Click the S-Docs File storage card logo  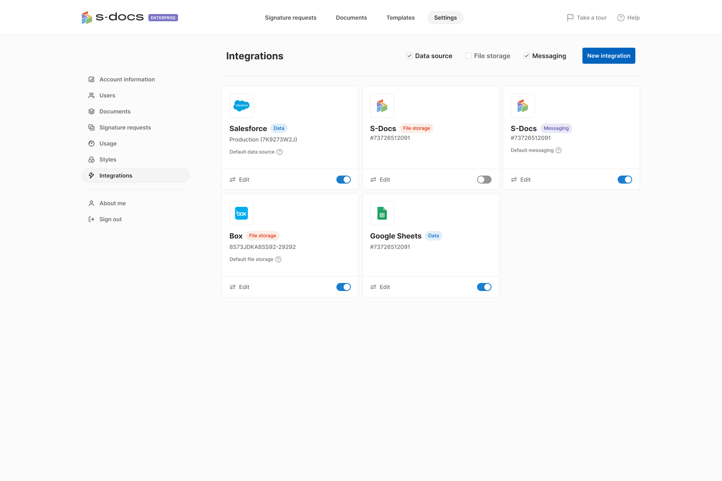coord(382,106)
